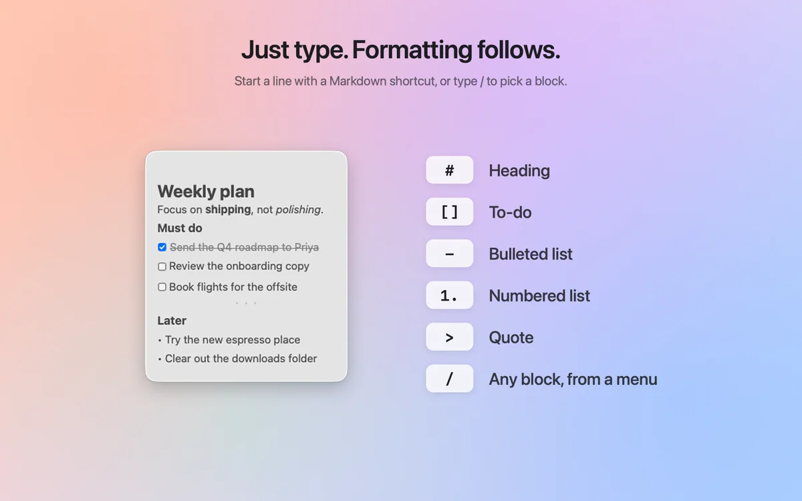Uncheck Send the Q4 roadmap to Priya
This screenshot has height=501, width=802.
[x=162, y=247]
